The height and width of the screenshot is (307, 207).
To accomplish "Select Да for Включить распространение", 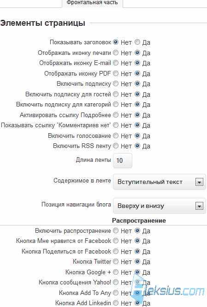I will point(137,230).
